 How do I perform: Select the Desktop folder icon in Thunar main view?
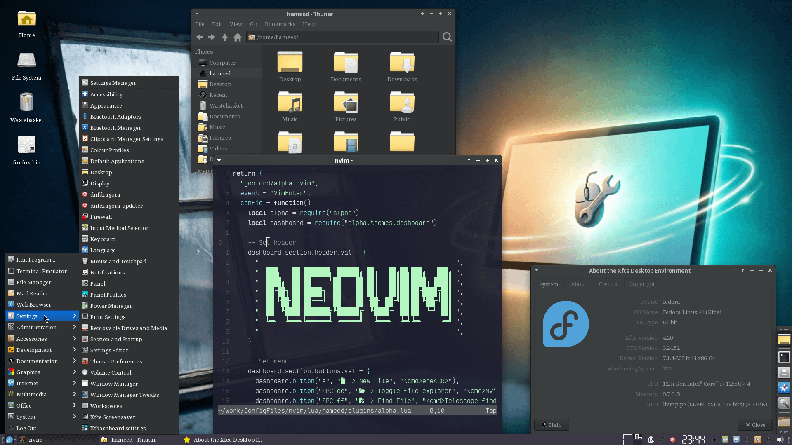(290, 67)
